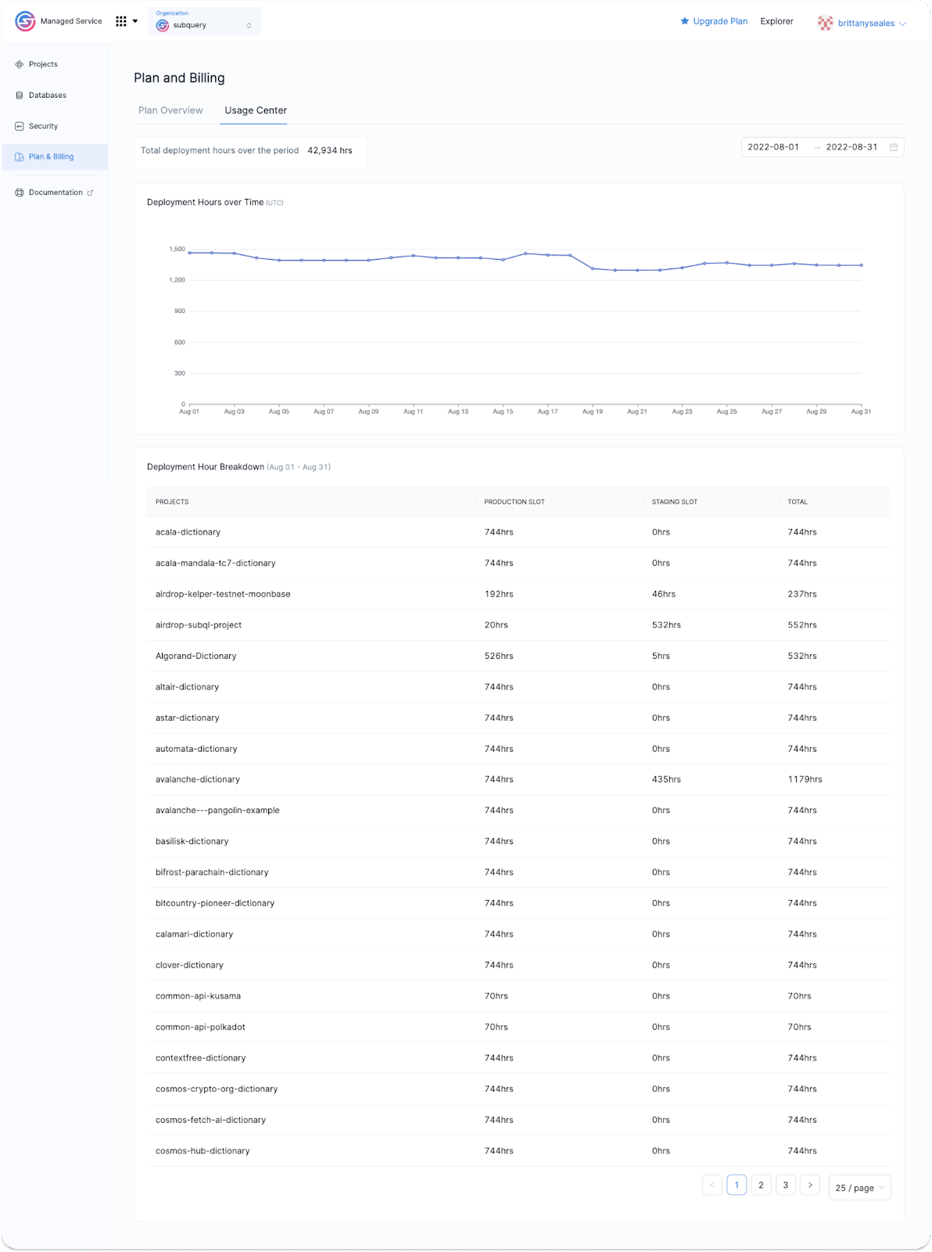Select the cosmos-crypto-org-dictionary row
932x1252 pixels.
tap(519, 1088)
